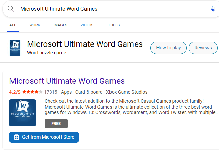The height and width of the screenshot is (151, 219).
Task: Click the small Word Games header icon
Action: [15, 48]
